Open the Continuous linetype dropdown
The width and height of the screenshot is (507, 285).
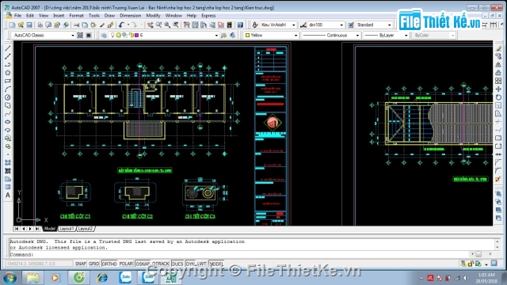[331, 35]
